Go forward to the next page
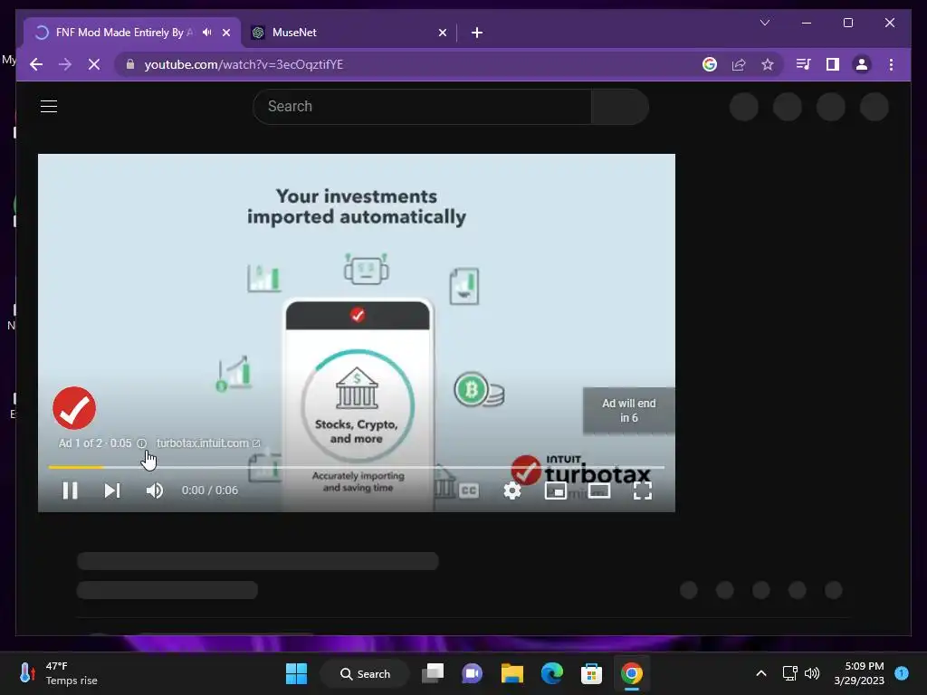 (x=65, y=64)
